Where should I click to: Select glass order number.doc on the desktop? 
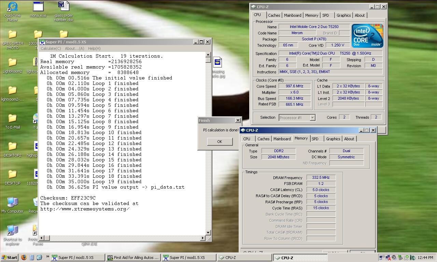pyautogui.click(x=64, y=12)
